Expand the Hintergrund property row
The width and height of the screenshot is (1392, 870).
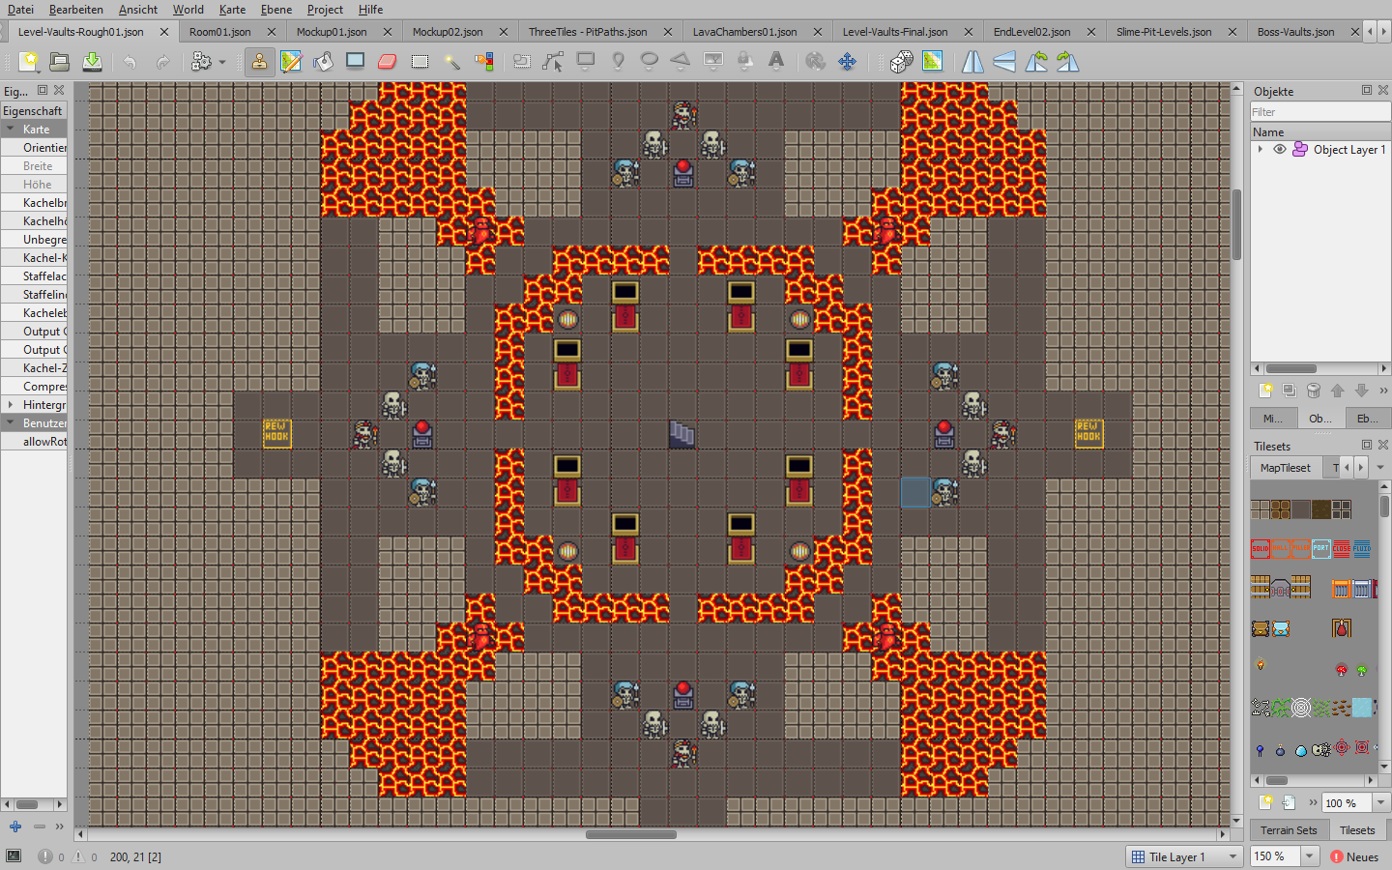[11, 405]
